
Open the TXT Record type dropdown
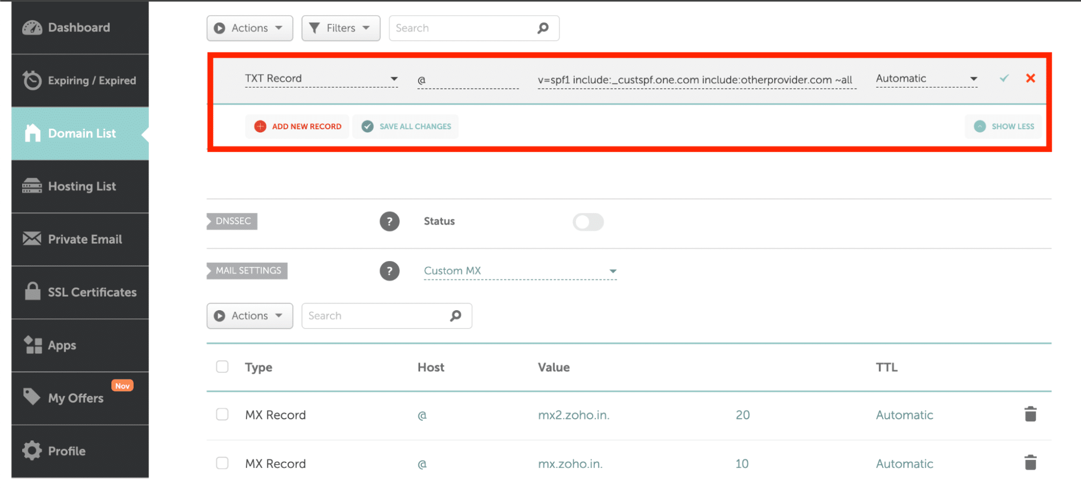click(321, 79)
